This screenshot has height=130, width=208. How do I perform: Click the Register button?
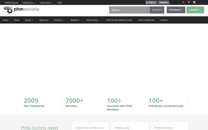(x=164, y=2)
